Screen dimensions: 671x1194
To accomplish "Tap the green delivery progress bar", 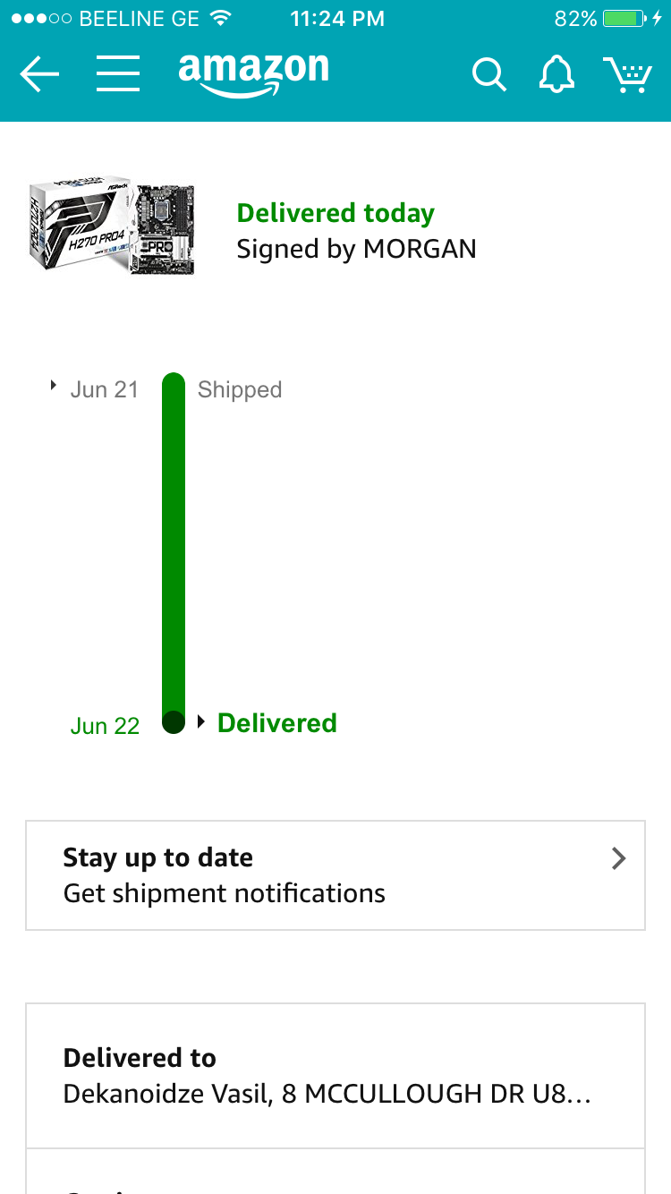I will click(174, 537).
